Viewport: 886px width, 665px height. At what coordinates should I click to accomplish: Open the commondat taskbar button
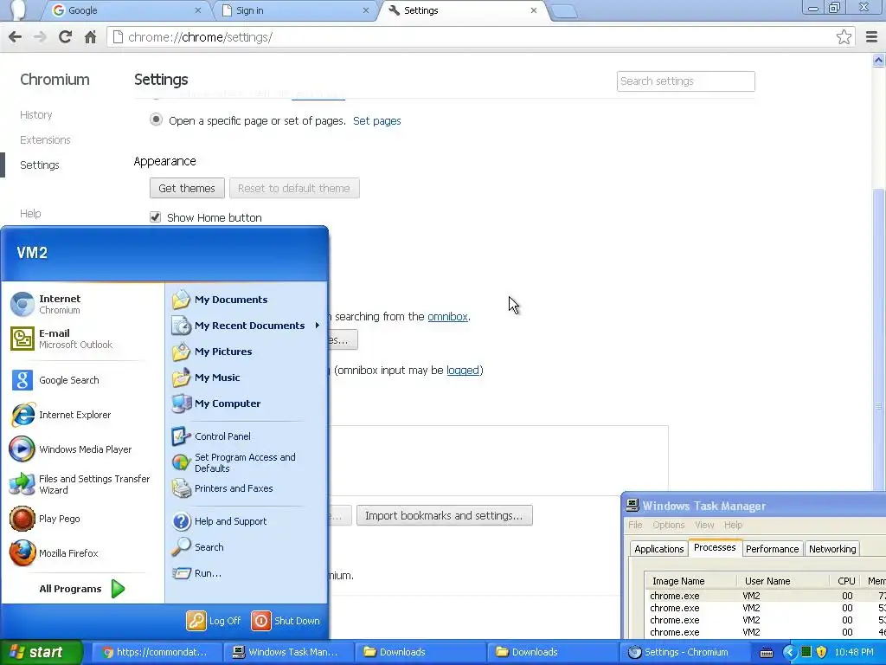tap(156, 652)
